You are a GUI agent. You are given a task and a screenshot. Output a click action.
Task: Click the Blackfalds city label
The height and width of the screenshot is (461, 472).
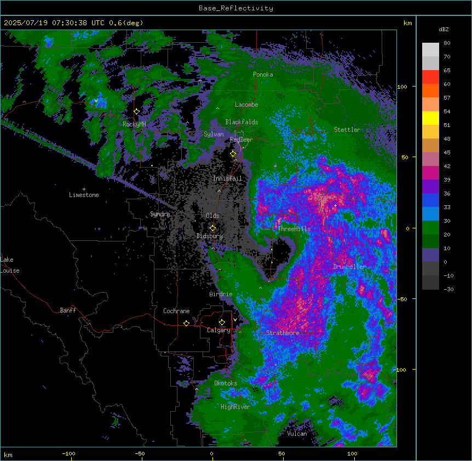pos(241,122)
